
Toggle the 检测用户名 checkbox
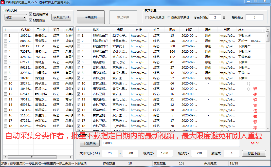[x=31, y=14]
